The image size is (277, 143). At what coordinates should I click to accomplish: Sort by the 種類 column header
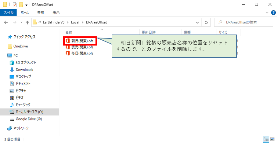pos(187,32)
